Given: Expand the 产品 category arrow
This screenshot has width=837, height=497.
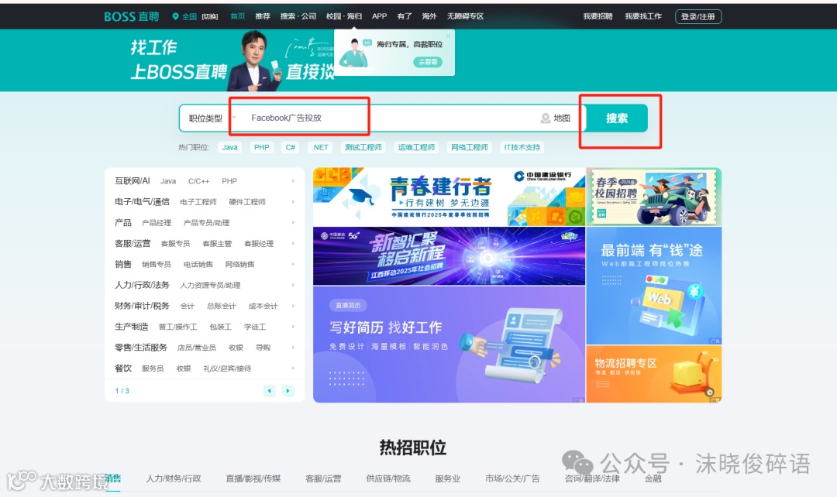Looking at the screenshot, I should pyautogui.click(x=293, y=223).
